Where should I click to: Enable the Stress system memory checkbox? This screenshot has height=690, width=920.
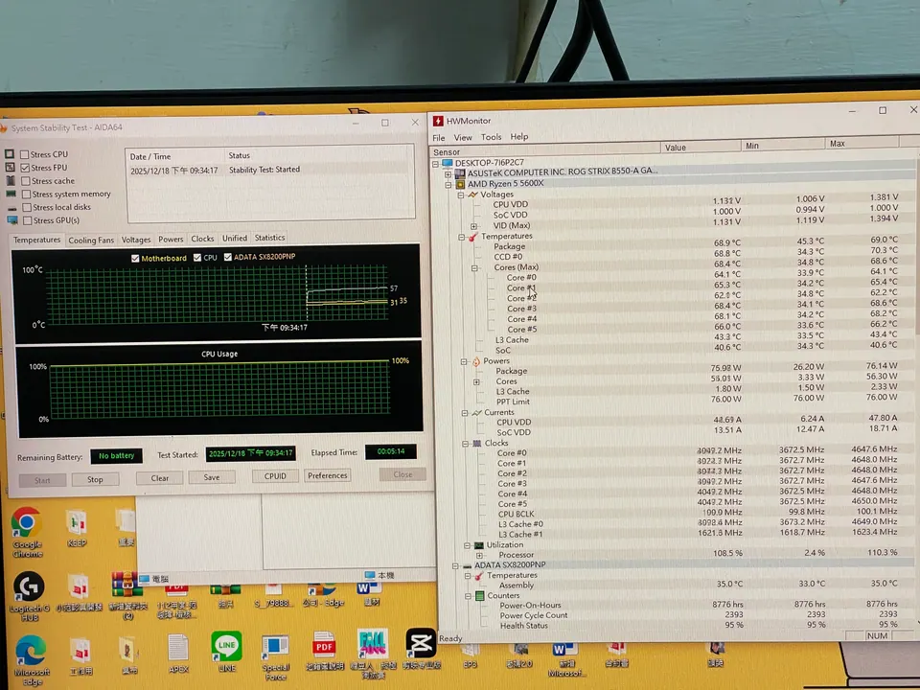coord(27,195)
